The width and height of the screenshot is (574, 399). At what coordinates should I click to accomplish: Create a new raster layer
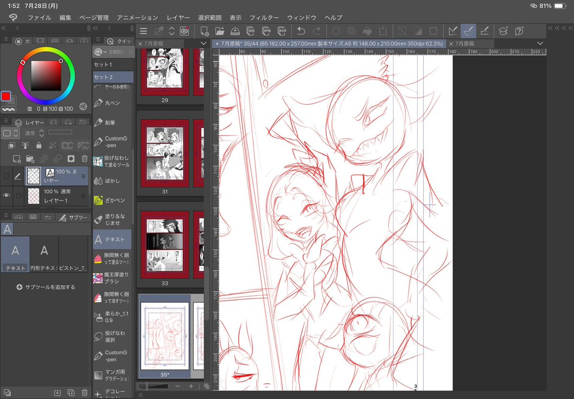[17, 158]
